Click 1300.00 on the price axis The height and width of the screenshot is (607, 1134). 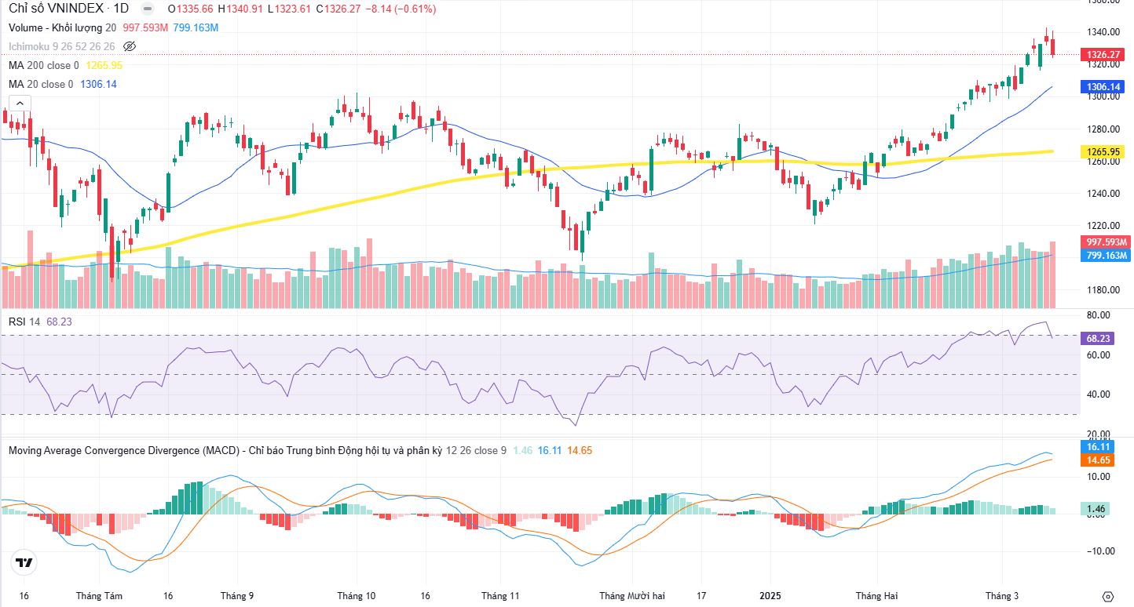(1102, 96)
